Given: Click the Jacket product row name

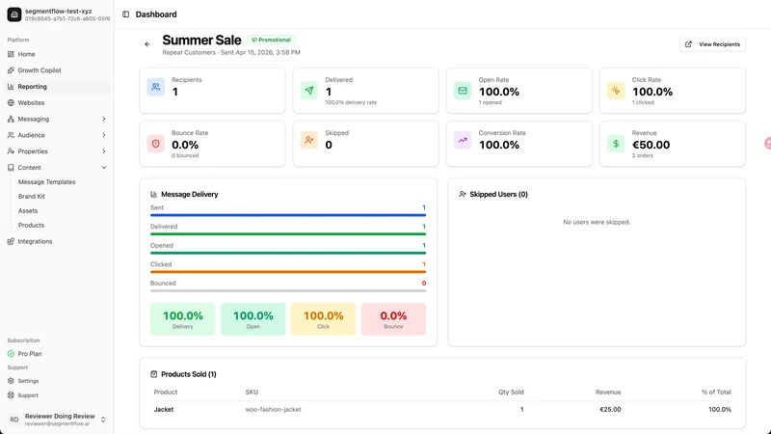Looking at the screenshot, I should [x=164, y=409].
